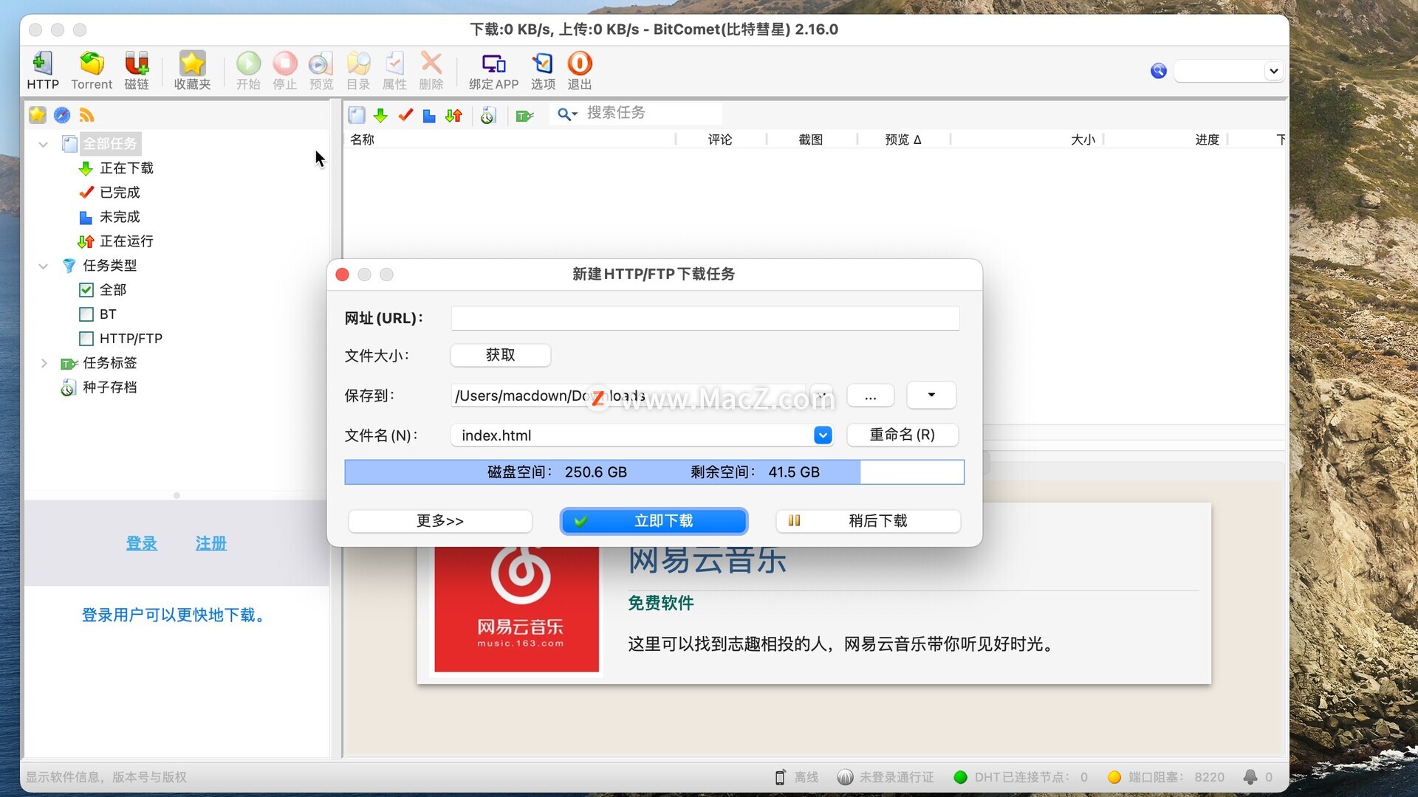Click the 立即下载 download now button
Image resolution: width=1418 pixels, height=797 pixels.
654,521
